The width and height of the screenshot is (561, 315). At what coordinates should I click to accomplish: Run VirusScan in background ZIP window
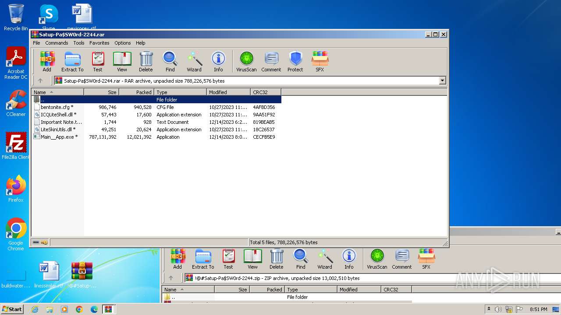[377, 259]
